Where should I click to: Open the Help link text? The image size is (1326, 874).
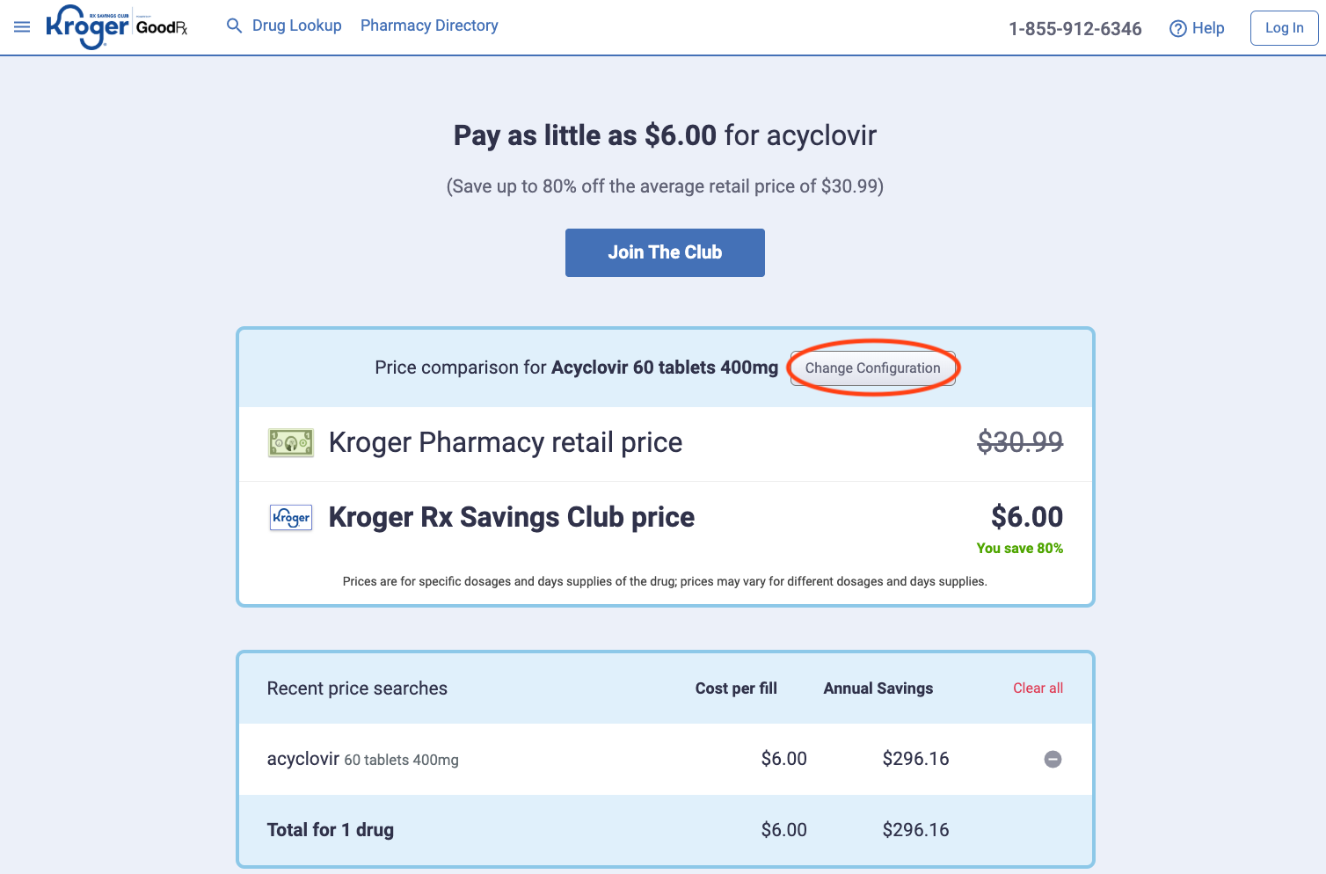coord(1208,28)
